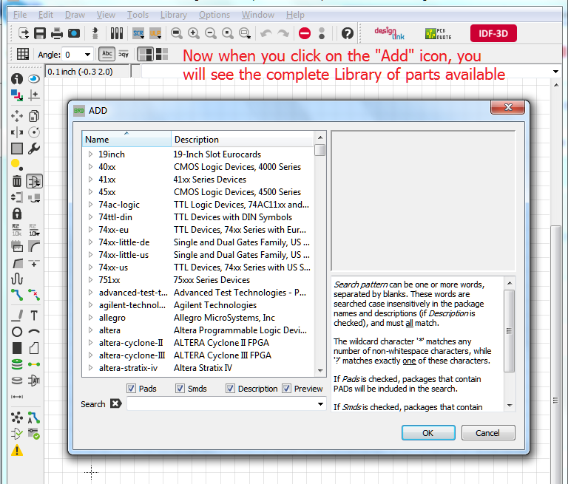Expand the 74ac-logic library
The image size is (568, 484).
90,205
